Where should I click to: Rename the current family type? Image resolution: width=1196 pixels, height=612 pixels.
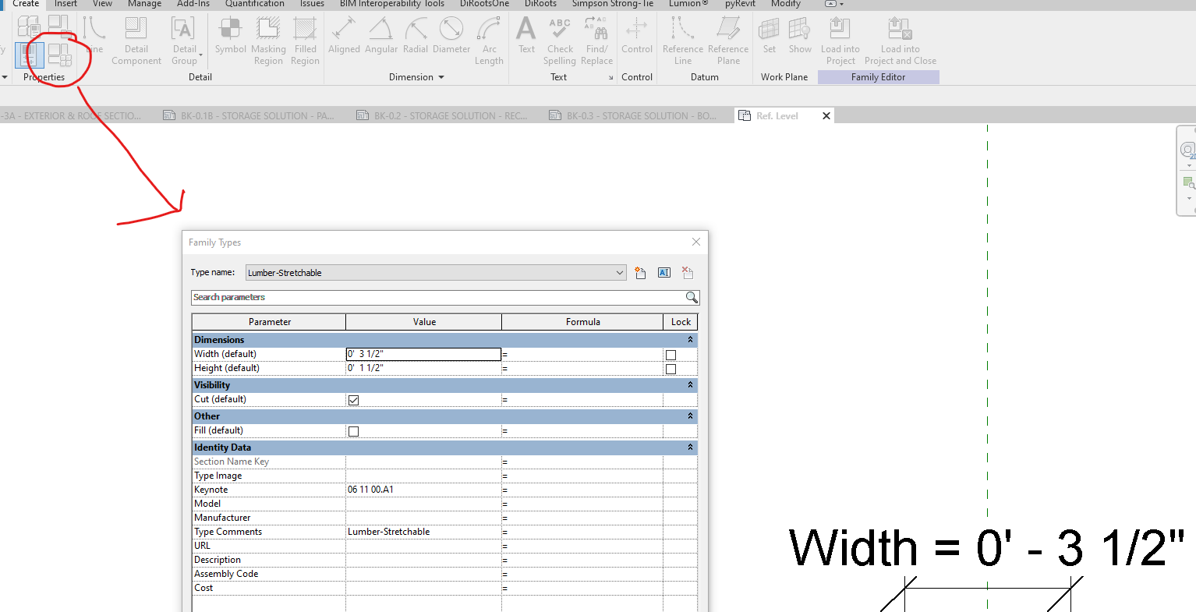(x=663, y=272)
